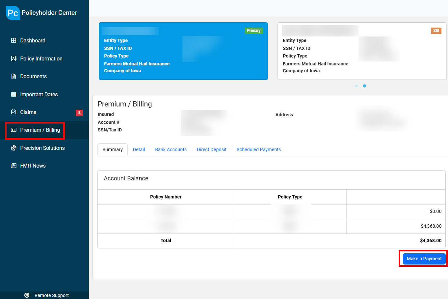The image size is (448, 299).
Task: Select the Direct Deposit tab
Action: (x=212, y=149)
